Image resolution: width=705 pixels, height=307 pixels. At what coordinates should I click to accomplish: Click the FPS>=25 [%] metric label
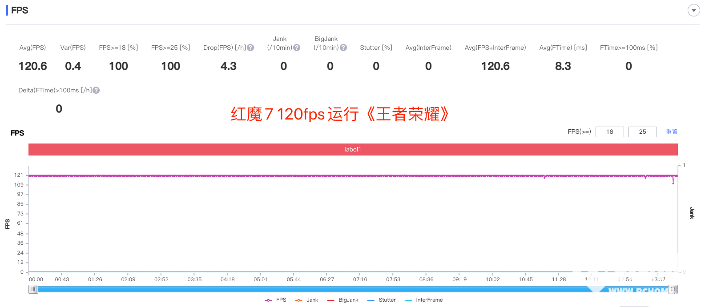[170, 48]
